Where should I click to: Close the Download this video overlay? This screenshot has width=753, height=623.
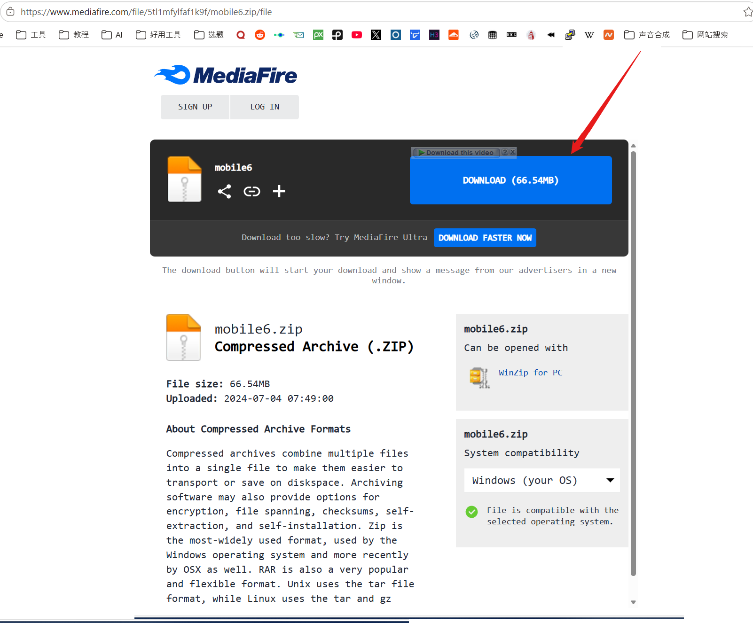point(513,152)
